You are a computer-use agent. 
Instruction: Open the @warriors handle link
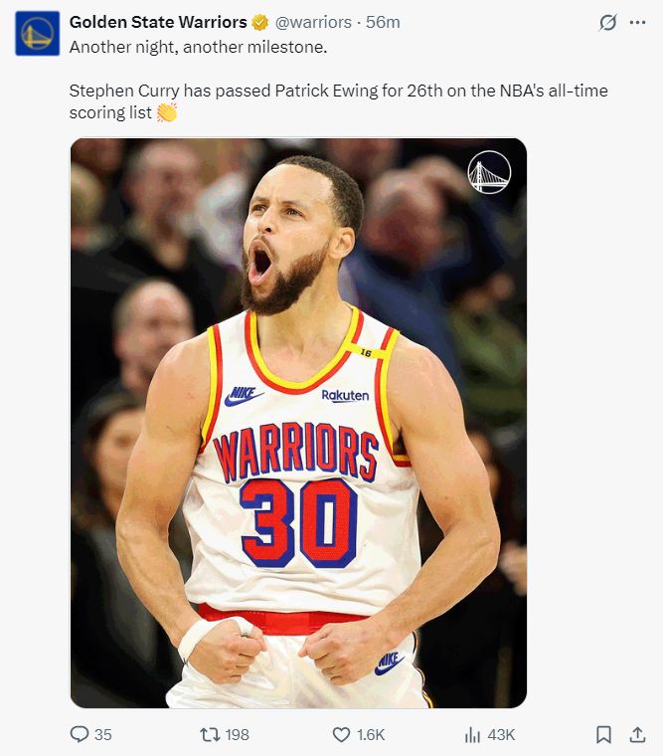coord(313,22)
